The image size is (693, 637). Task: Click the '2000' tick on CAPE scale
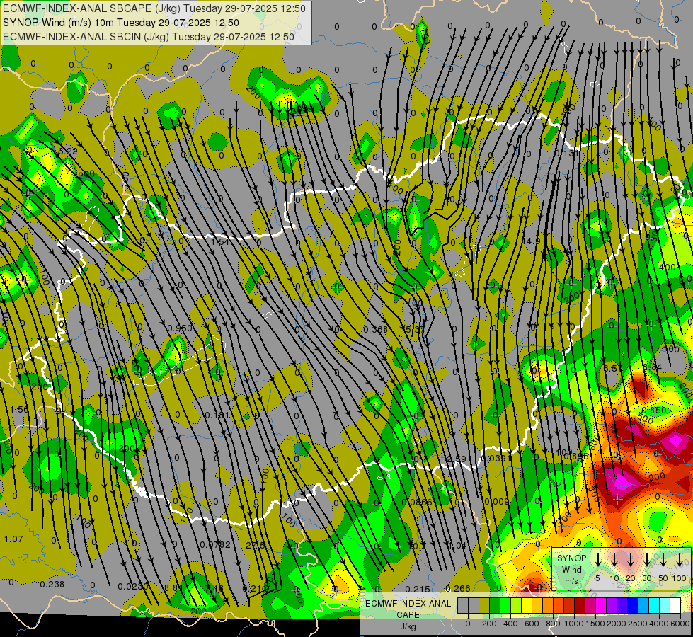click(x=617, y=624)
